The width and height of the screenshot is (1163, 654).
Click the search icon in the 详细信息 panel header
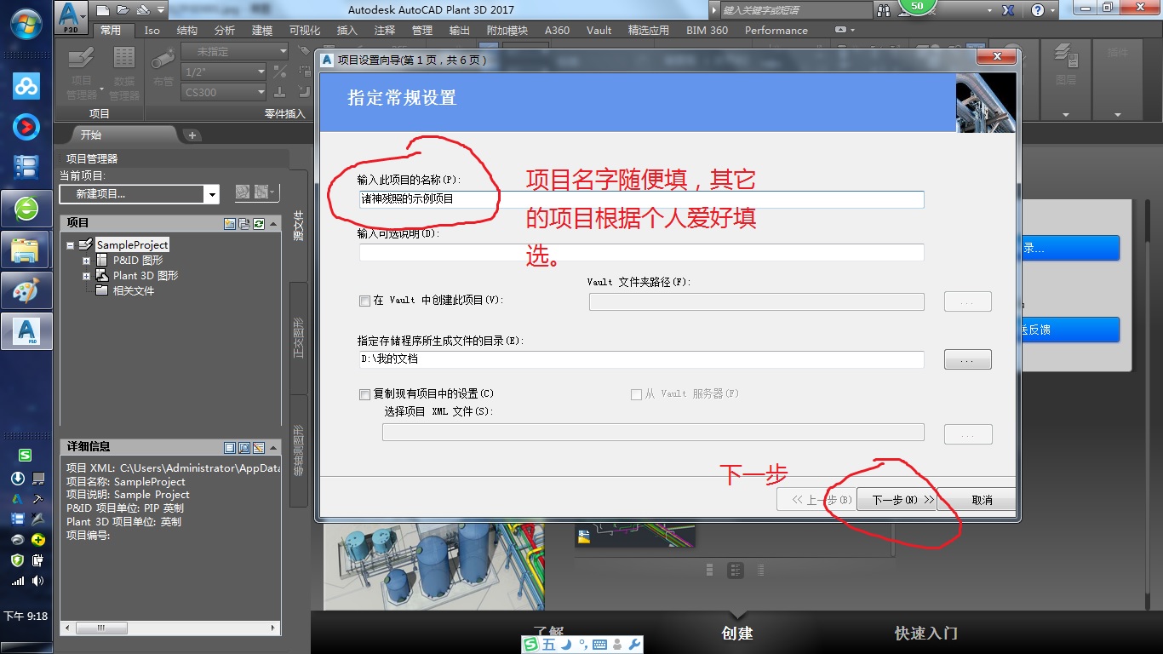coord(244,448)
